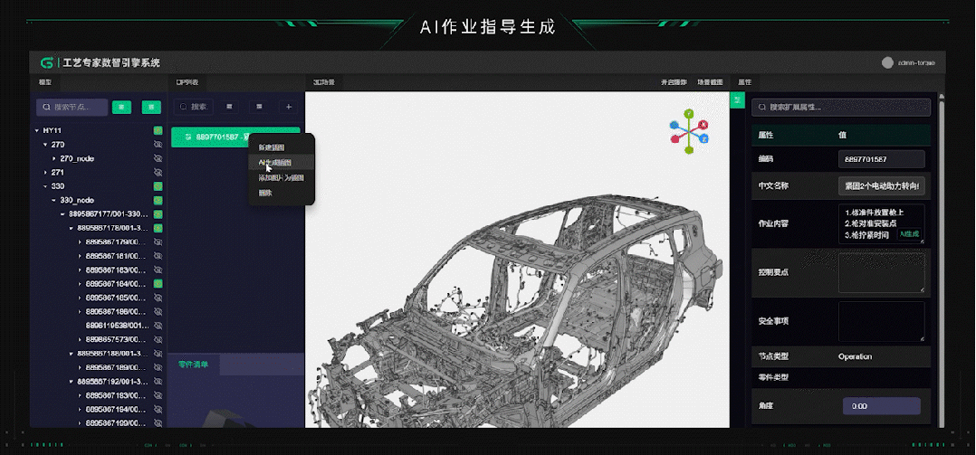This screenshot has width=976, height=455.
Task: Collapse node 8895867192/001-3
Action: coord(71,381)
